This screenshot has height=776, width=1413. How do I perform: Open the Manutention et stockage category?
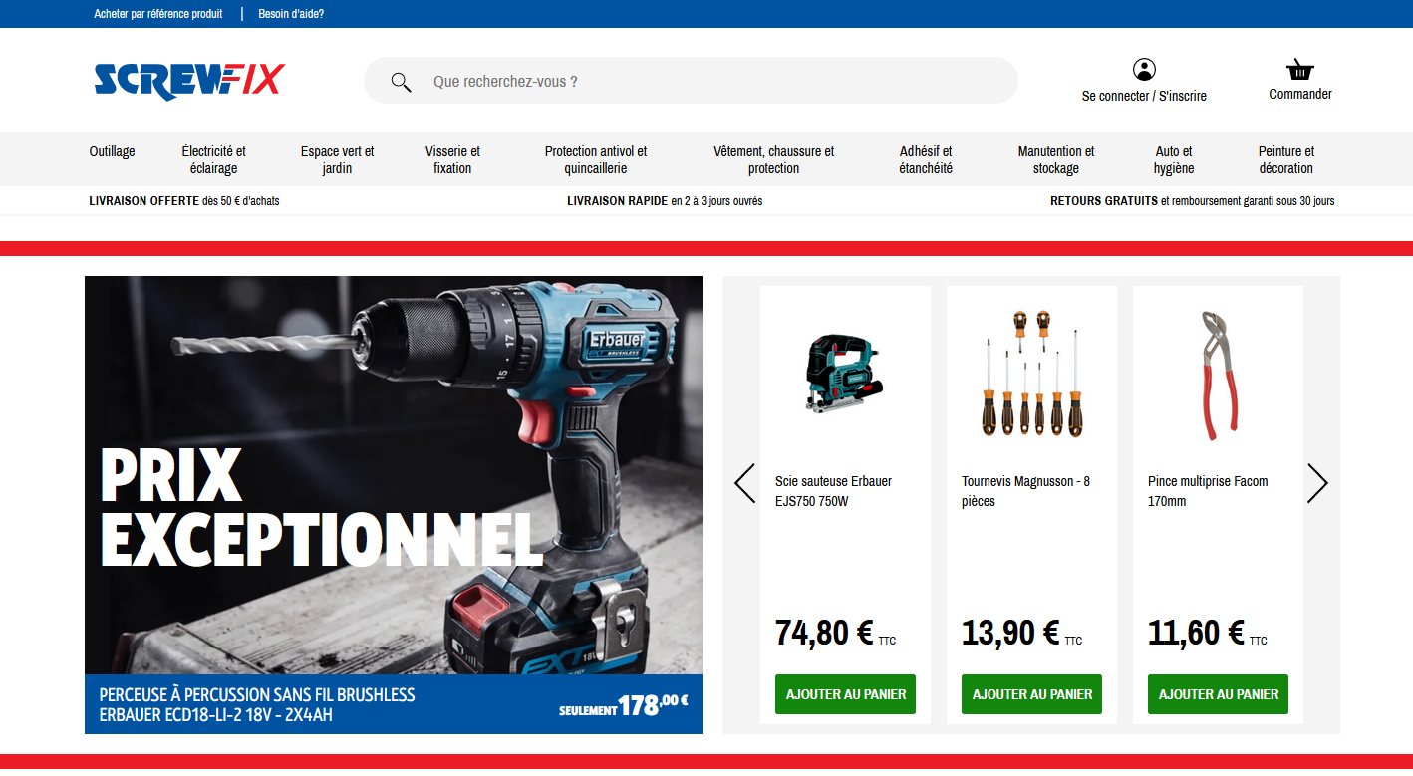point(1055,159)
